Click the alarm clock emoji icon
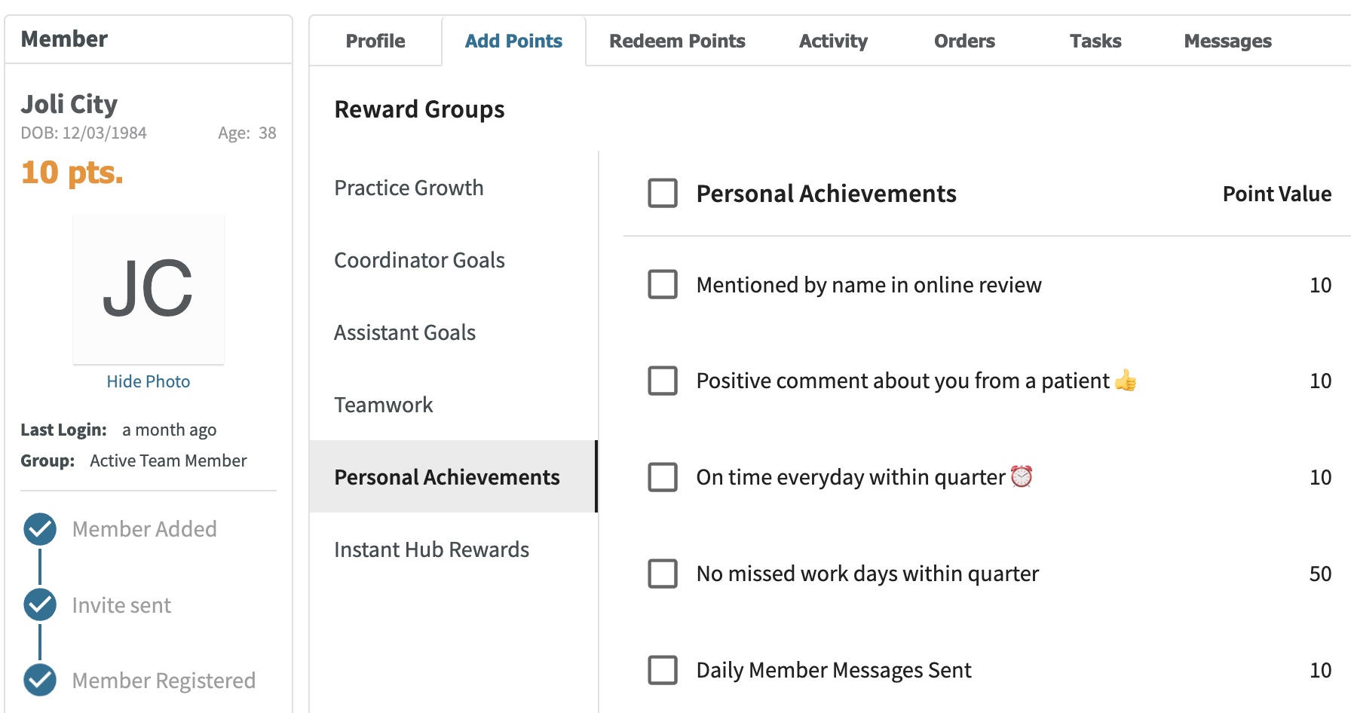The height and width of the screenshot is (713, 1351). (1022, 476)
